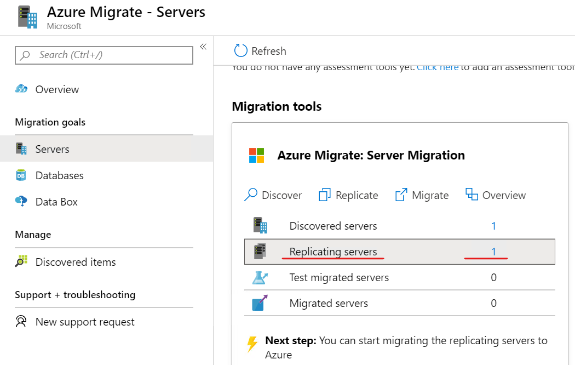Viewport: 575px width, 365px height.
Task: Select the 'Replicating servers' row label
Action: point(333,252)
